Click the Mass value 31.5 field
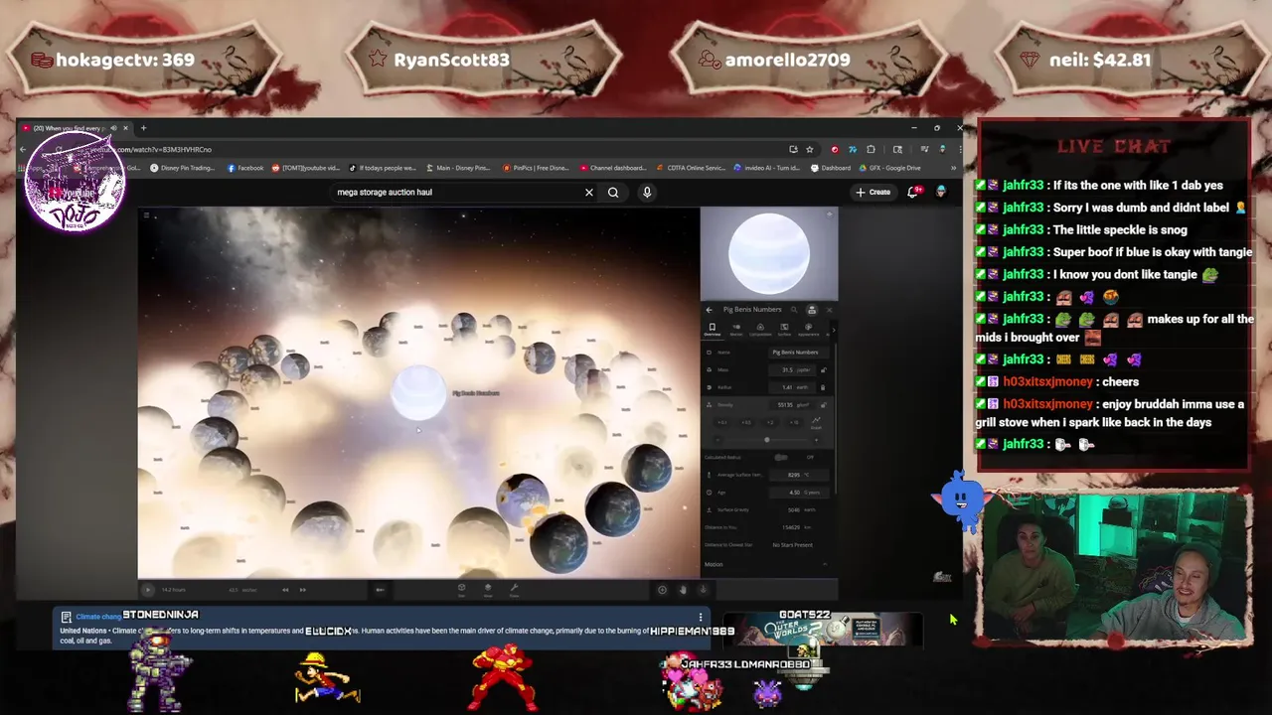This screenshot has height=715, width=1272. [792, 369]
